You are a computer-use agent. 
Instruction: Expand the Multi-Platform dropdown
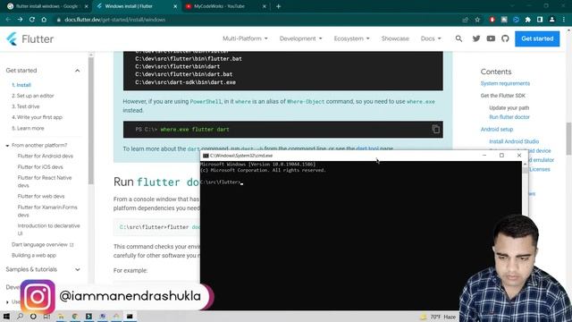pyautogui.click(x=245, y=38)
